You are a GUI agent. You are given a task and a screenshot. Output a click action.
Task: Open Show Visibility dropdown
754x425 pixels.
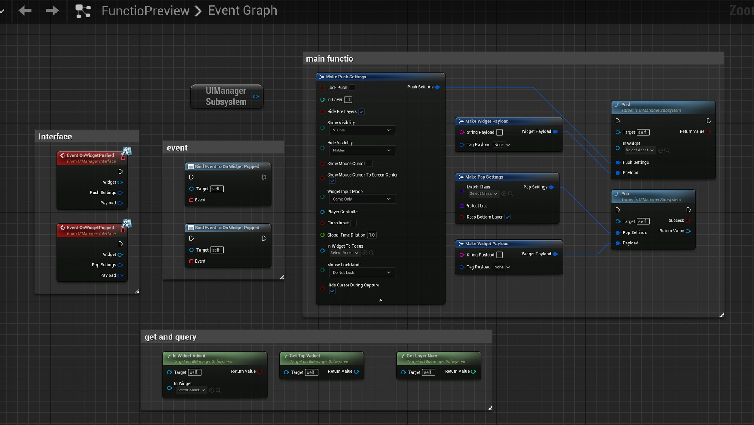[362, 130]
